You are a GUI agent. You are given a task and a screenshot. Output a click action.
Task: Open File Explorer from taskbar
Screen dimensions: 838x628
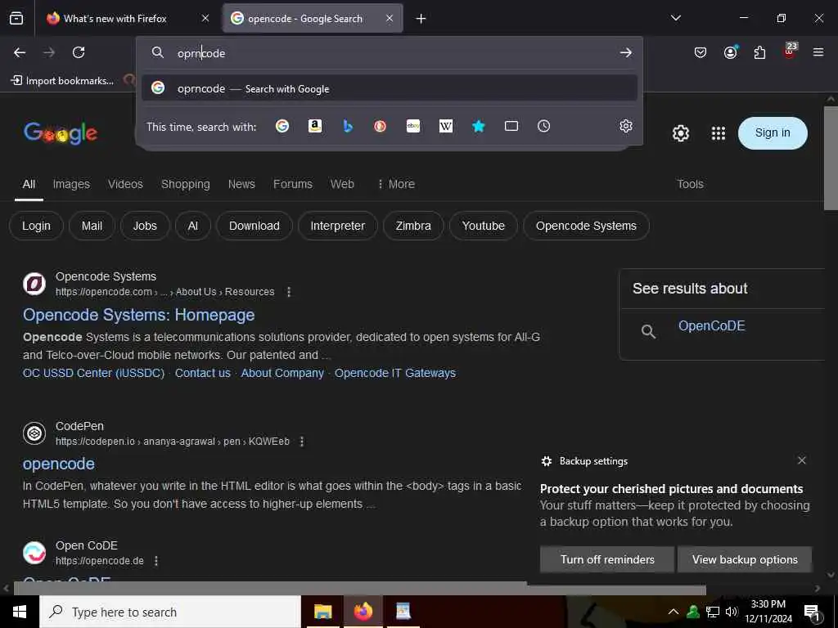tap(322, 612)
